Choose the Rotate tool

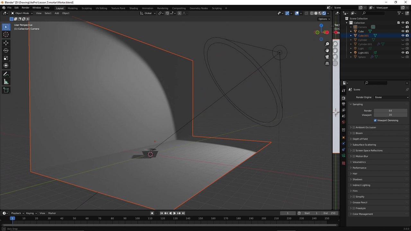(6, 50)
